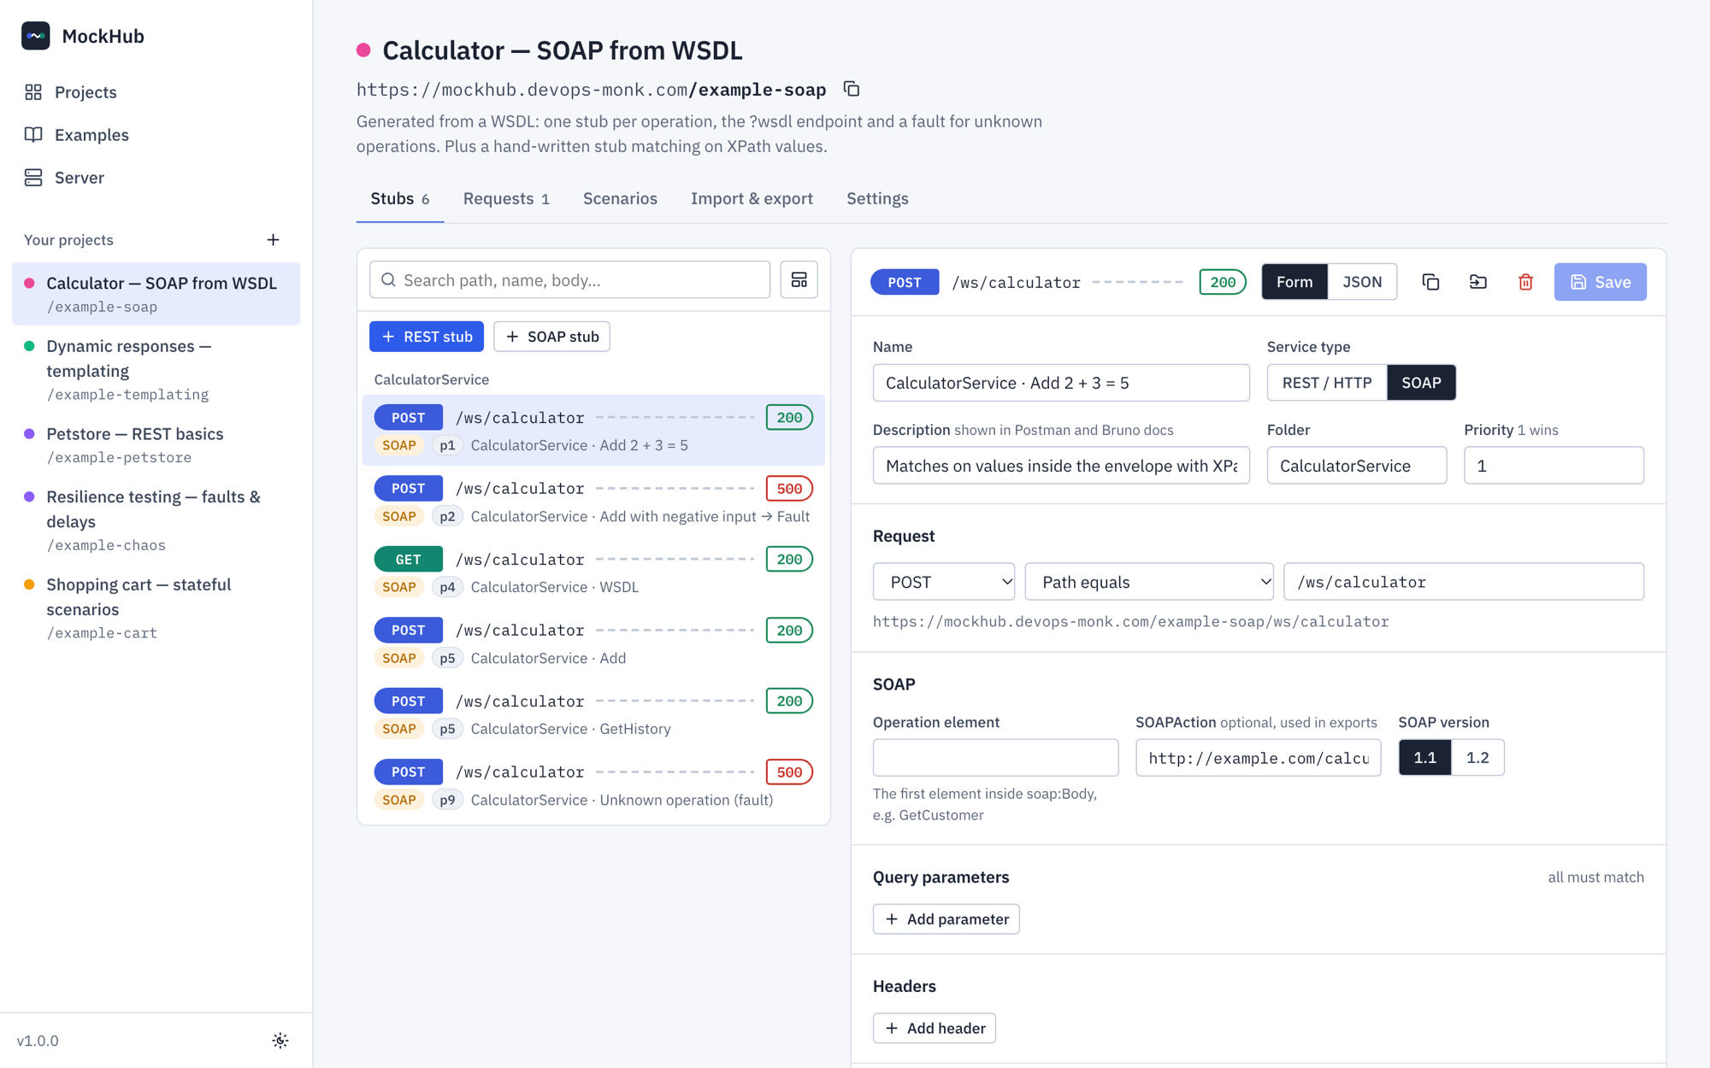The height and width of the screenshot is (1068, 1710).
Task: Open the Dynamic responses templating project
Action: tap(156, 369)
